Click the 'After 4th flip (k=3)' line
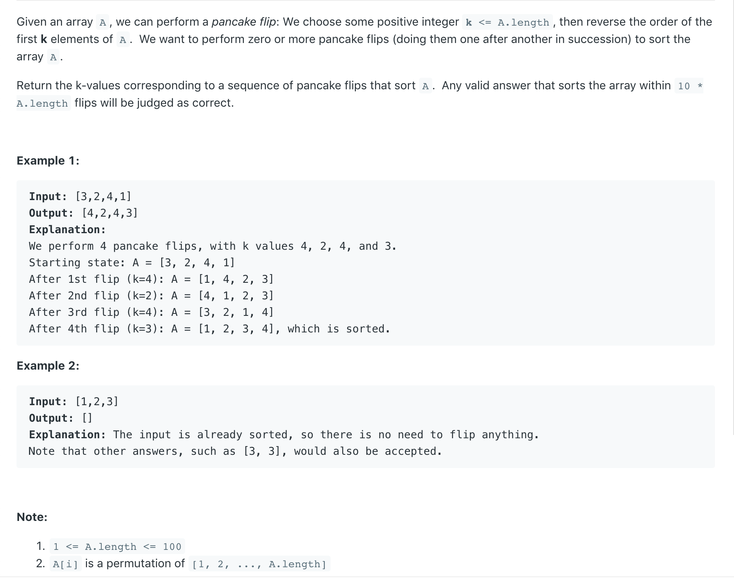The height and width of the screenshot is (578, 734). tap(210, 329)
